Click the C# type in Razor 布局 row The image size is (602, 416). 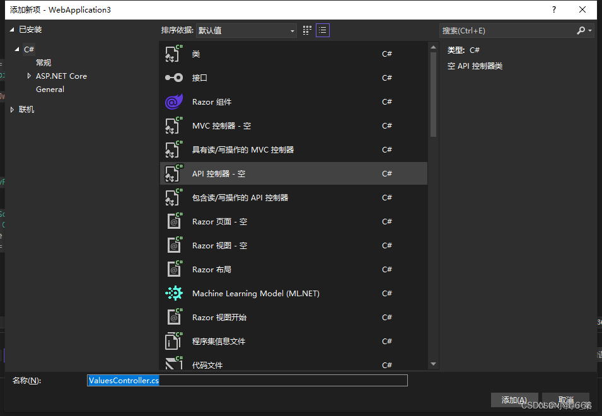[x=387, y=269]
